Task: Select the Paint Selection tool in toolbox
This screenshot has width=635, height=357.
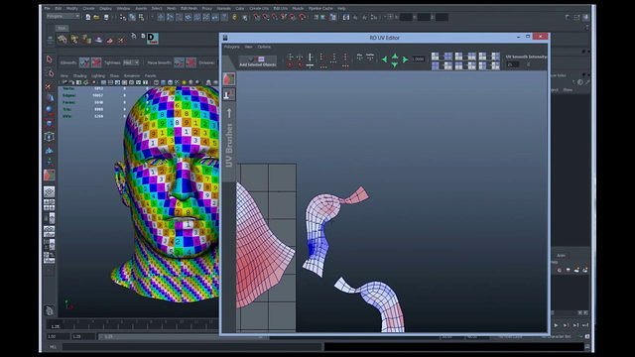Action: point(50,86)
